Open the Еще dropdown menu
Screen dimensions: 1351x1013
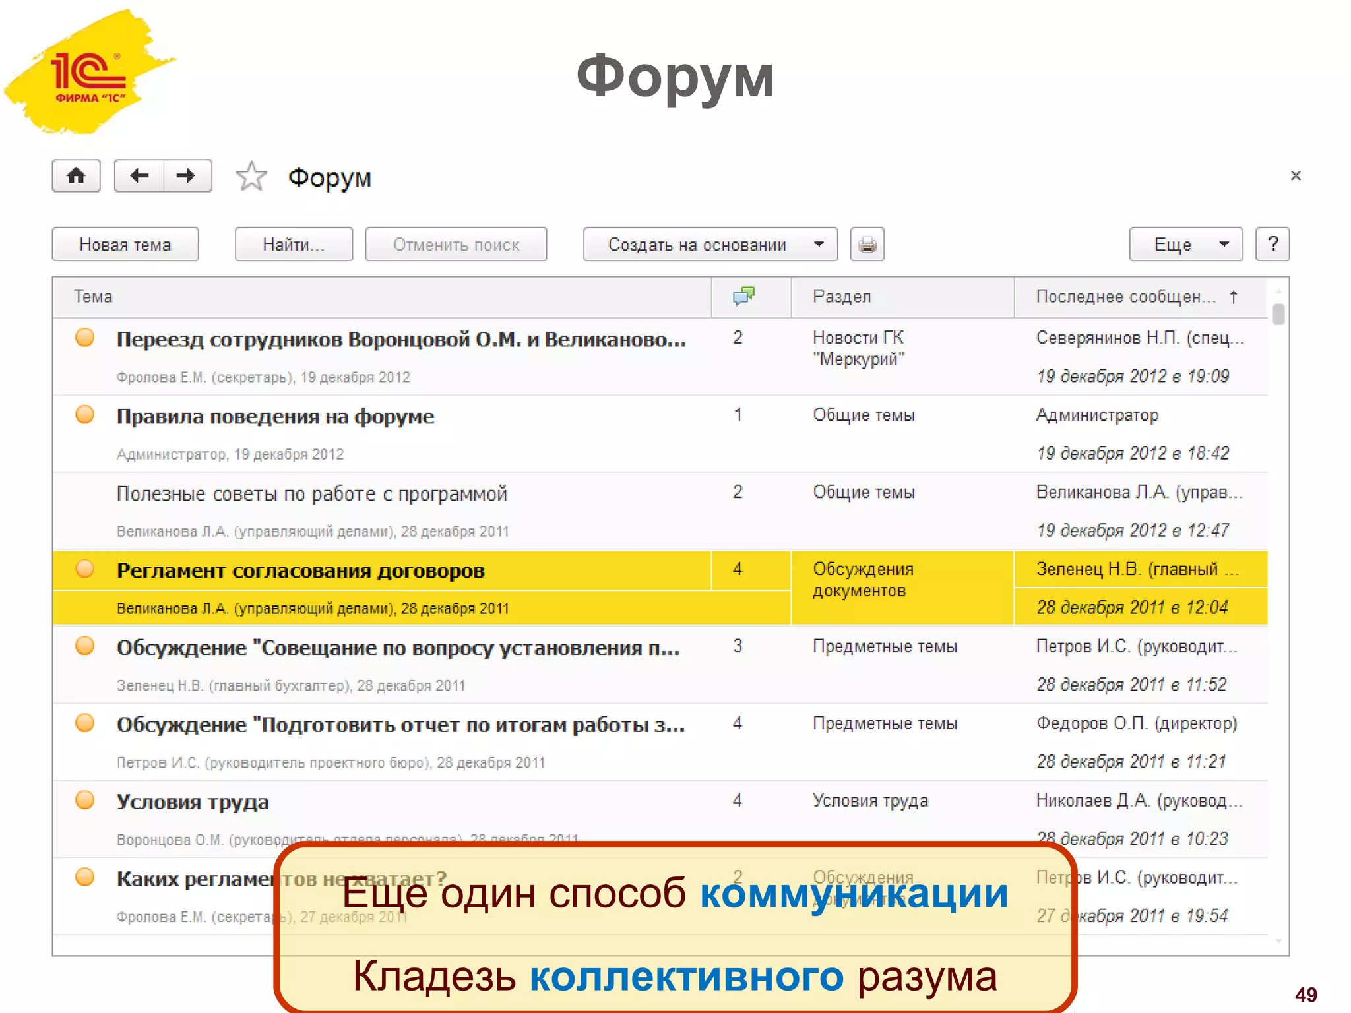1186,244
